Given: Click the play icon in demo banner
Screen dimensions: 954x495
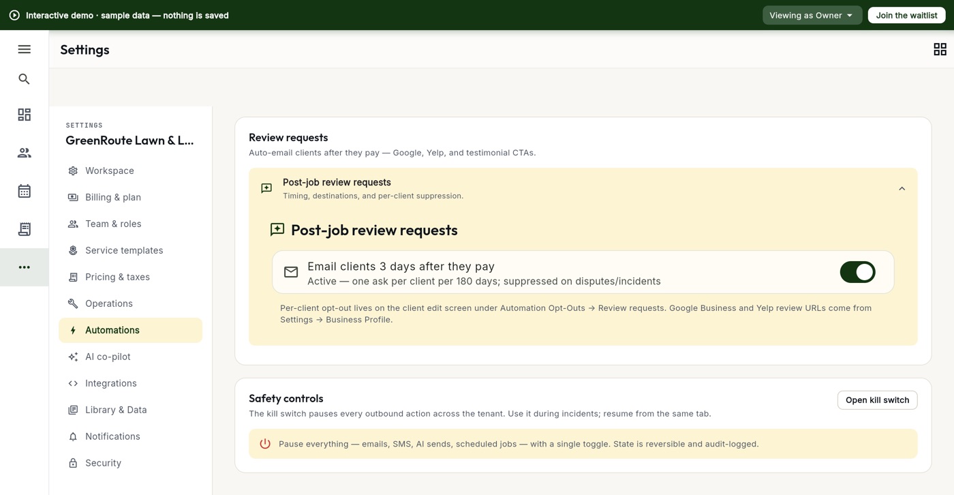Looking at the screenshot, I should click(x=14, y=15).
